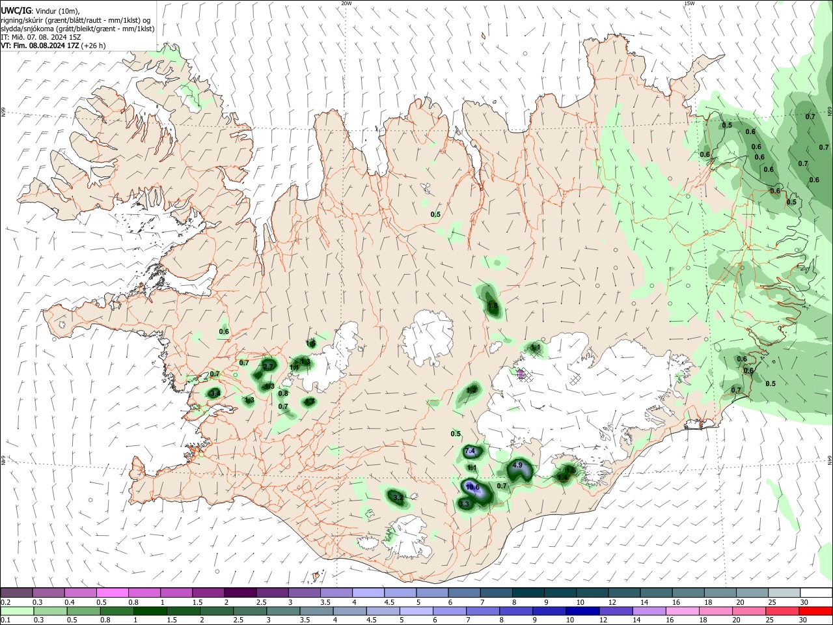
Task: Click the grey-mauve 0.2 swatch in upper legend
Action: click(x=17, y=592)
